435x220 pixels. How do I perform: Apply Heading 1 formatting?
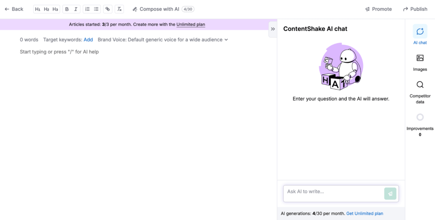[x=37, y=9]
